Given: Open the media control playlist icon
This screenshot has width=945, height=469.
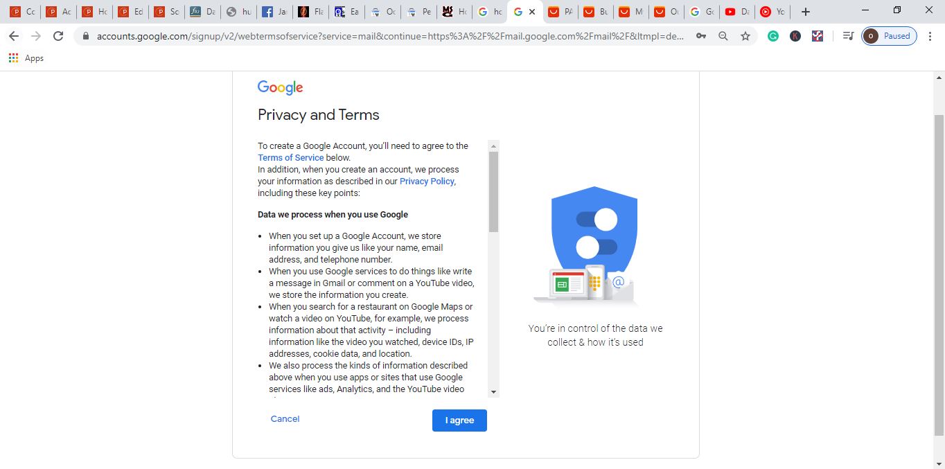Looking at the screenshot, I should point(848,36).
